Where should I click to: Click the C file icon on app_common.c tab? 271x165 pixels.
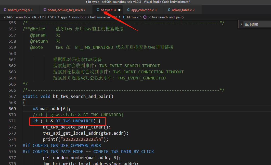[128, 10]
